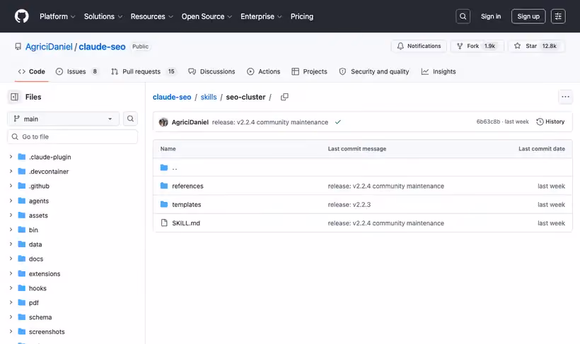The height and width of the screenshot is (344, 580).
Task: Expand the hooks folder chevron
Action: coord(11,287)
